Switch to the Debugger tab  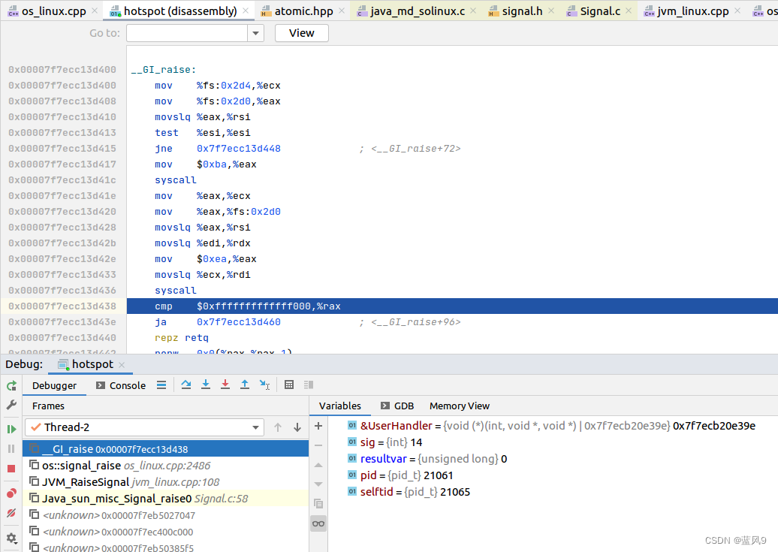click(55, 386)
